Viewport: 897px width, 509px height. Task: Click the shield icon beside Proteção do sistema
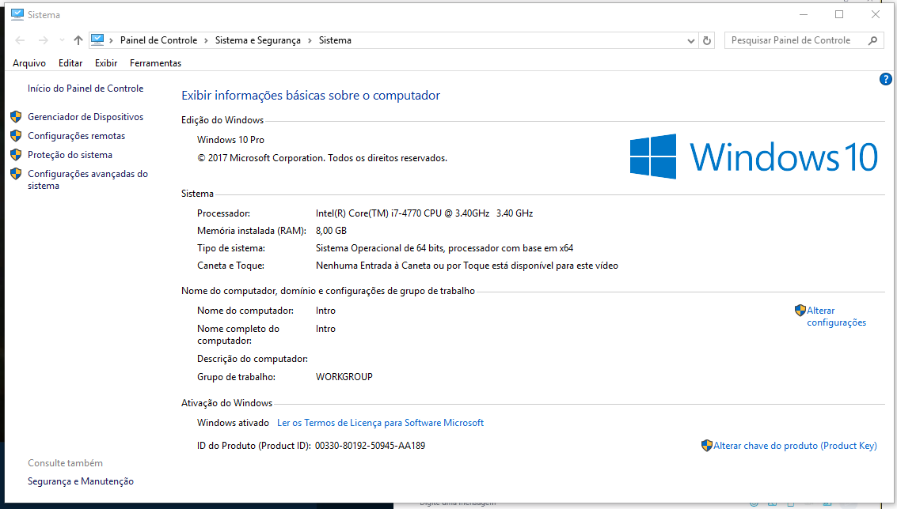coord(16,155)
